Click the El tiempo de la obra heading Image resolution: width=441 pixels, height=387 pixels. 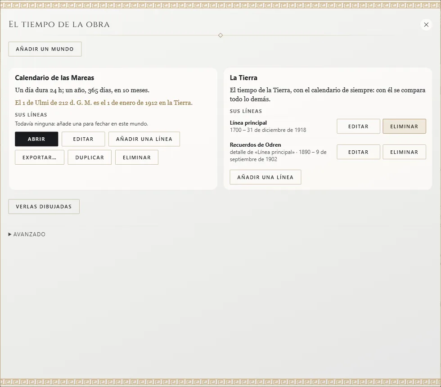[x=59, y=24]
